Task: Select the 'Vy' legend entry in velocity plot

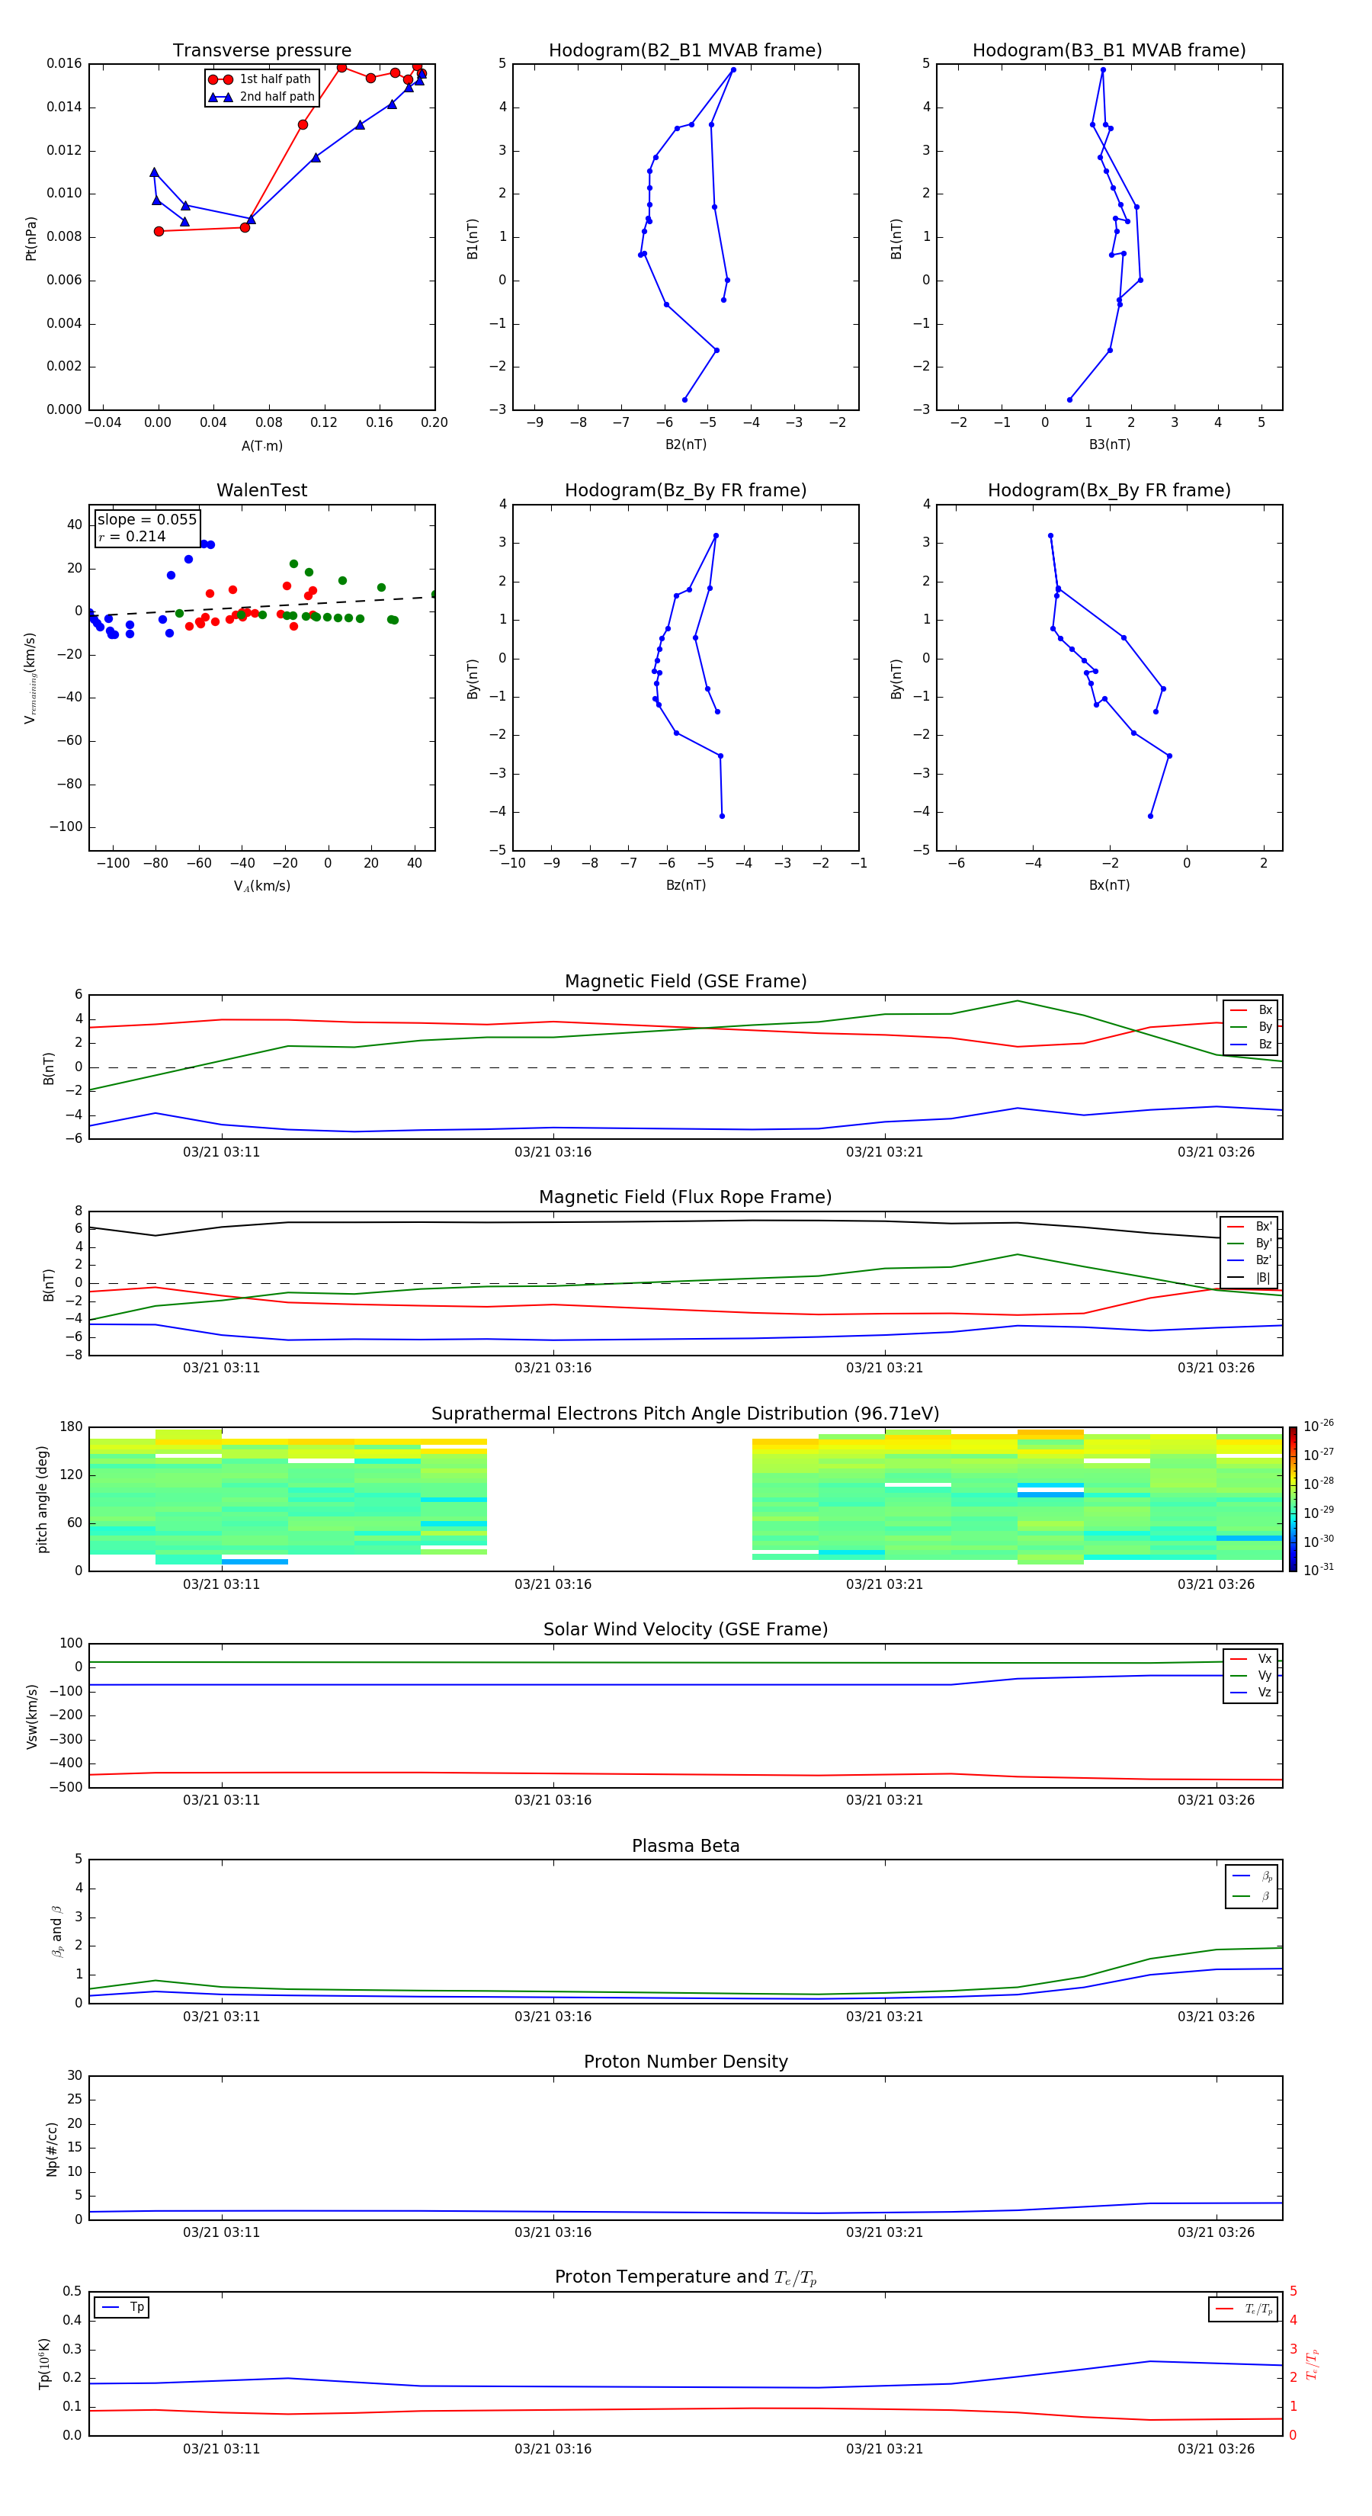Action: 1251,1676
